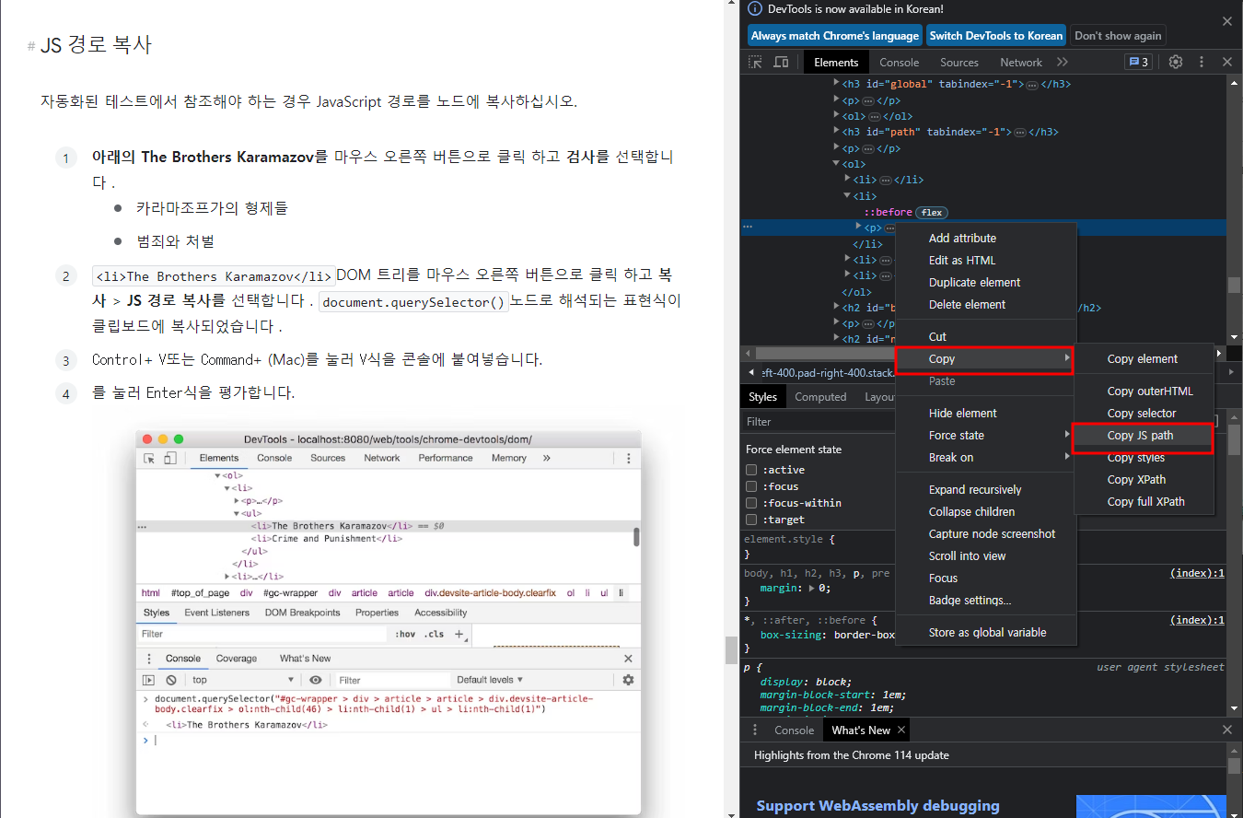This screenshot has height=818, width=1243.
Task: Click the embedded DevTools tutorial screenshot
Action: tap(389, 623)
